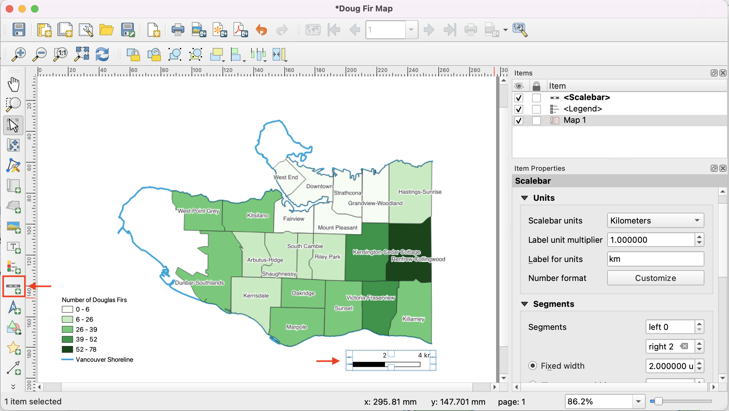Hide the Legend item visibility checkbox

pyautogui.click(x=519, y=109)
